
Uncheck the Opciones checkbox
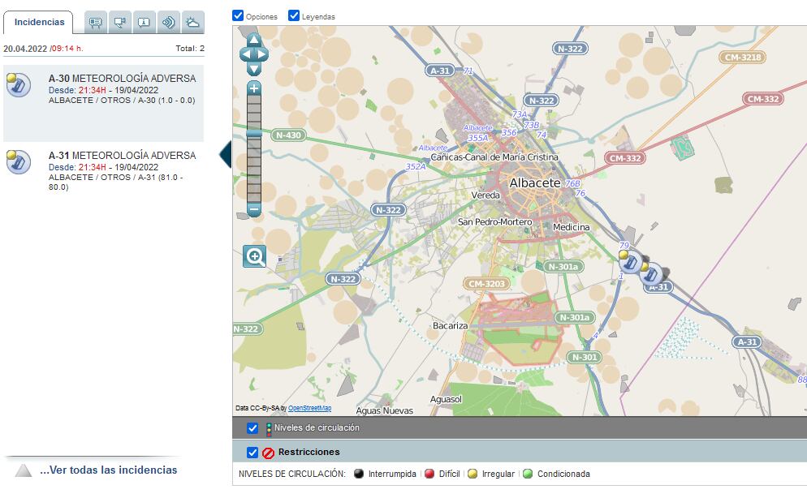(238, 15)
